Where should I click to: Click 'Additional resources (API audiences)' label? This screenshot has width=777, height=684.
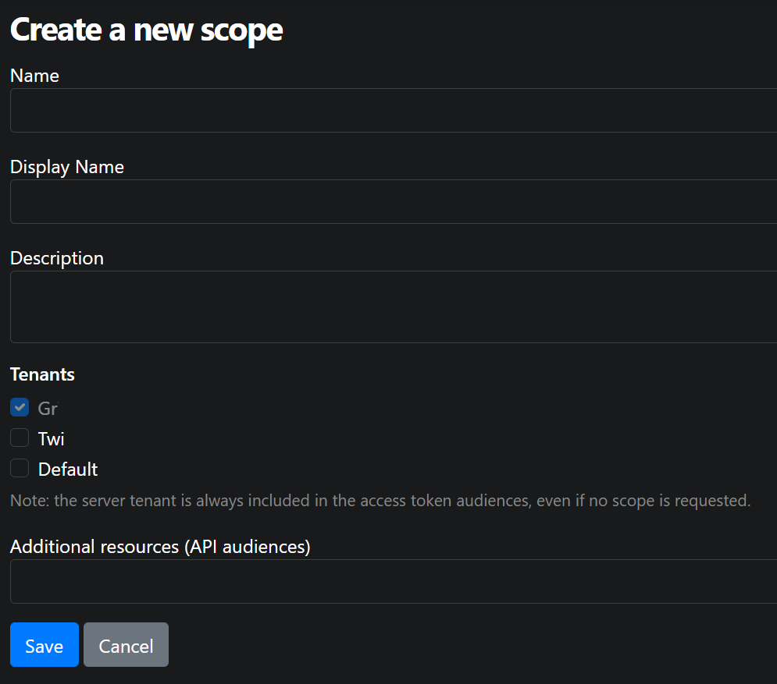[160, 547]
